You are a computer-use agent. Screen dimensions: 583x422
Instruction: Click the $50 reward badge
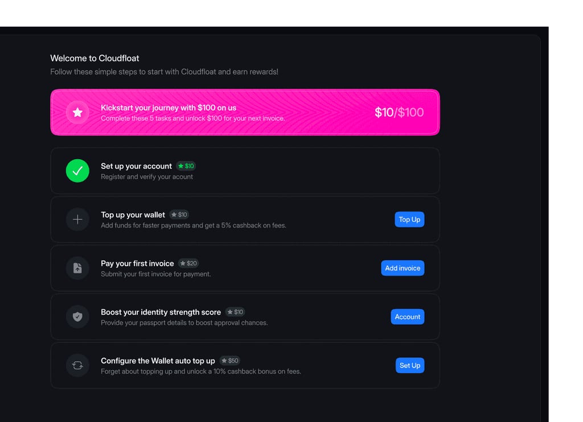click(230, 361)
